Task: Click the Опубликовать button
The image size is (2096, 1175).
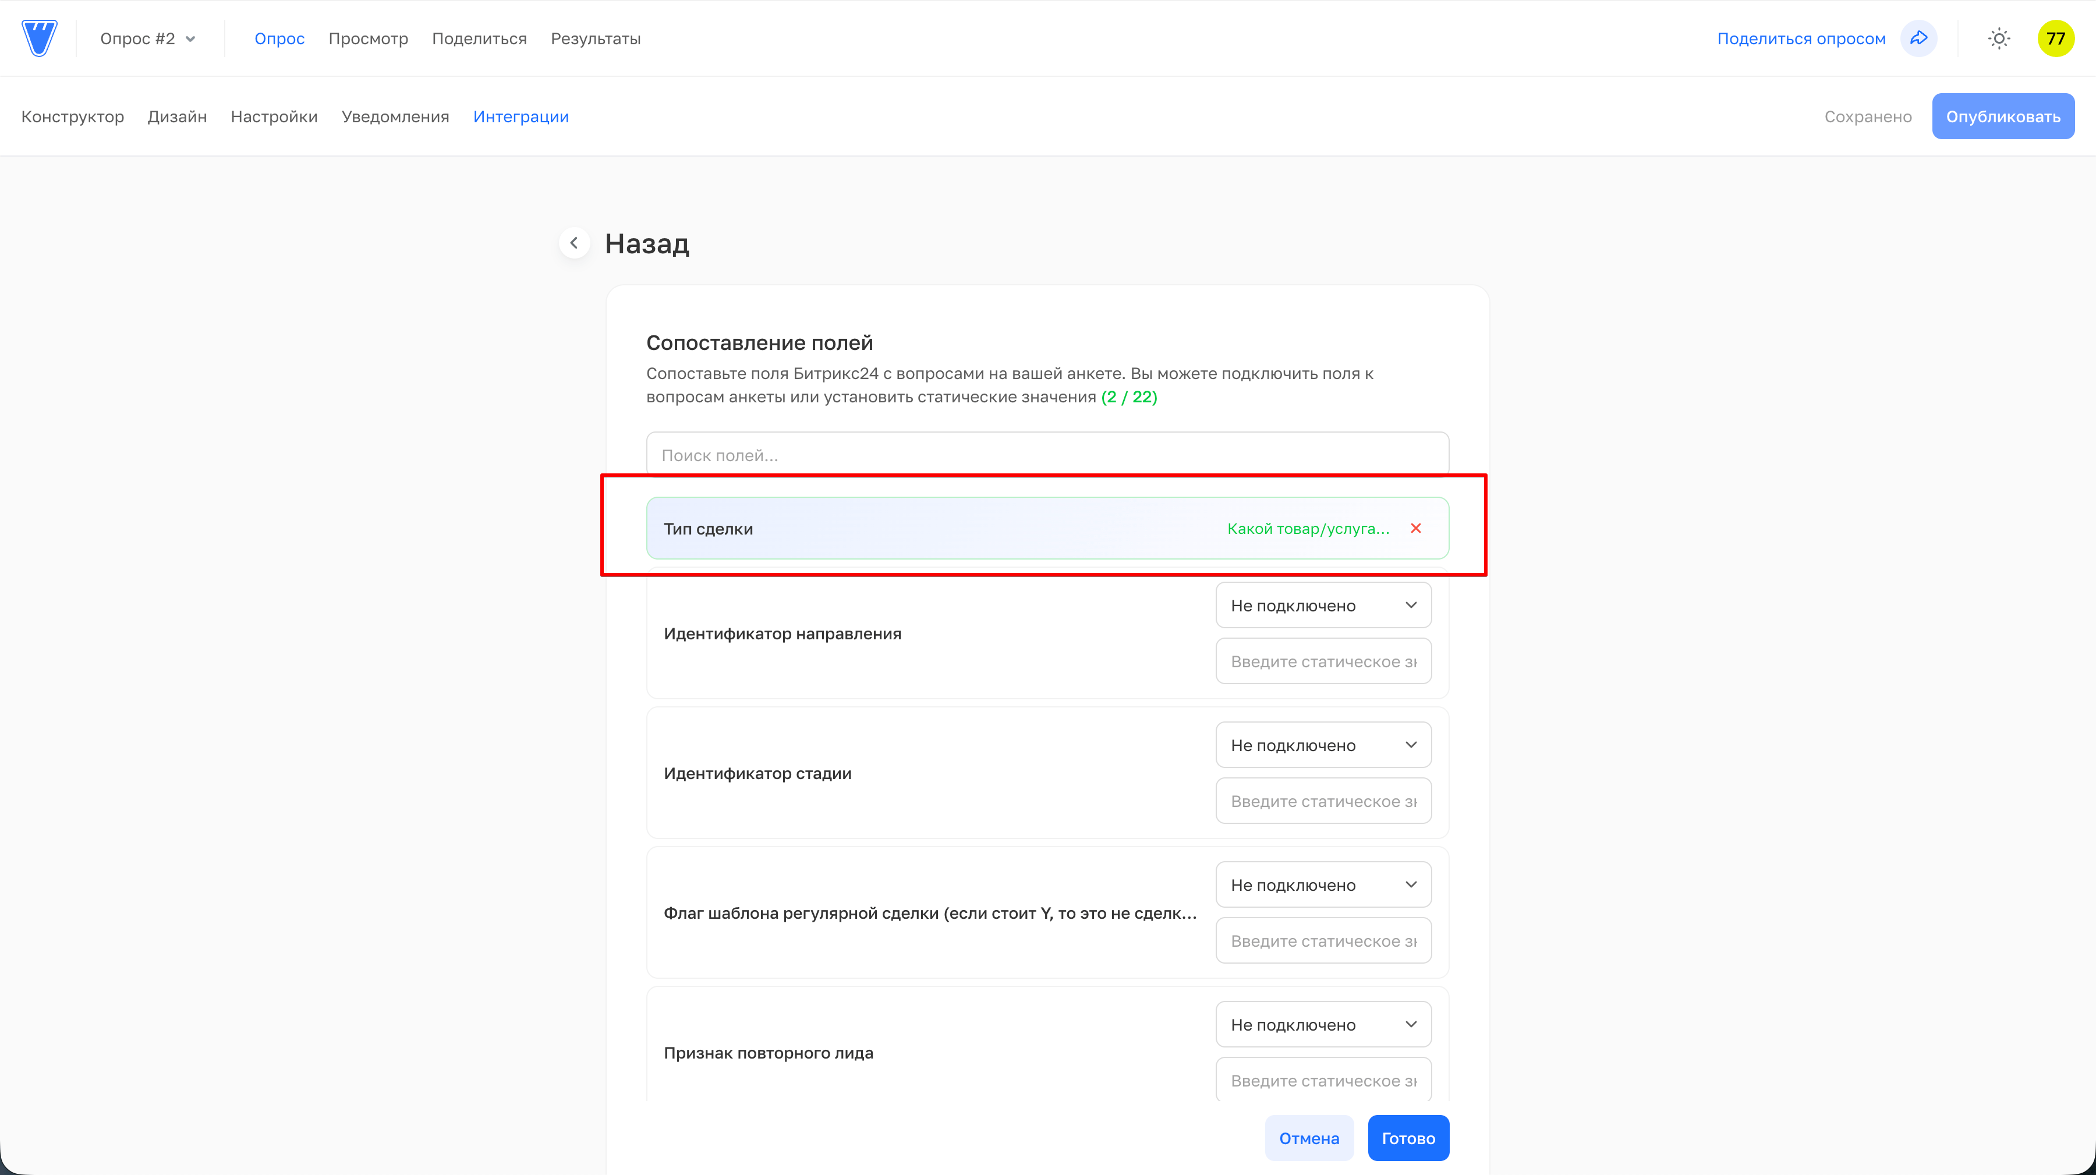Action: click(2002, 116)
